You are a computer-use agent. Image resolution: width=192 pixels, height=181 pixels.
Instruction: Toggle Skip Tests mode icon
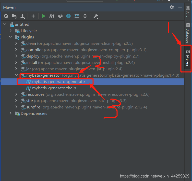pyautogui.click(x=60, y=16)
